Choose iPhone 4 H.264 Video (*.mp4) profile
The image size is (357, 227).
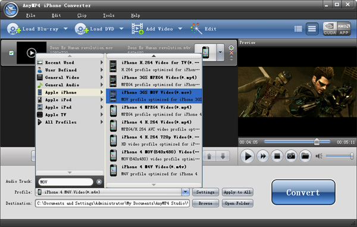[154, 126]
